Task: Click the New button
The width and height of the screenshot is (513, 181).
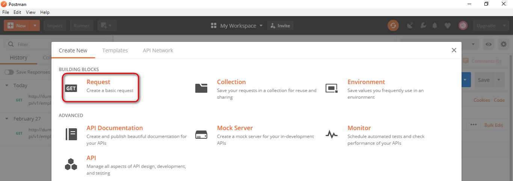Action: pyautogui.click(x=17, y=25)
